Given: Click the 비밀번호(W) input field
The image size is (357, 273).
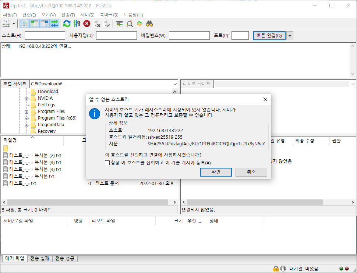Looking at the screenshot, I should click(189, 36).
